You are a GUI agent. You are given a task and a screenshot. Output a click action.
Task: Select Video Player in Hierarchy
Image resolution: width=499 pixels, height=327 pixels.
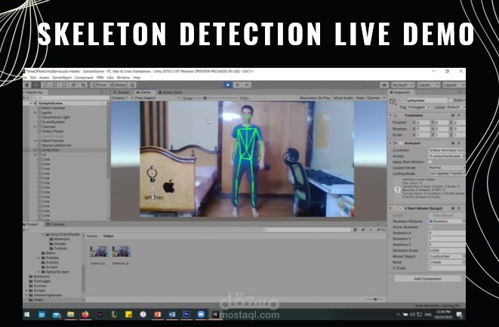click(53, 131)
